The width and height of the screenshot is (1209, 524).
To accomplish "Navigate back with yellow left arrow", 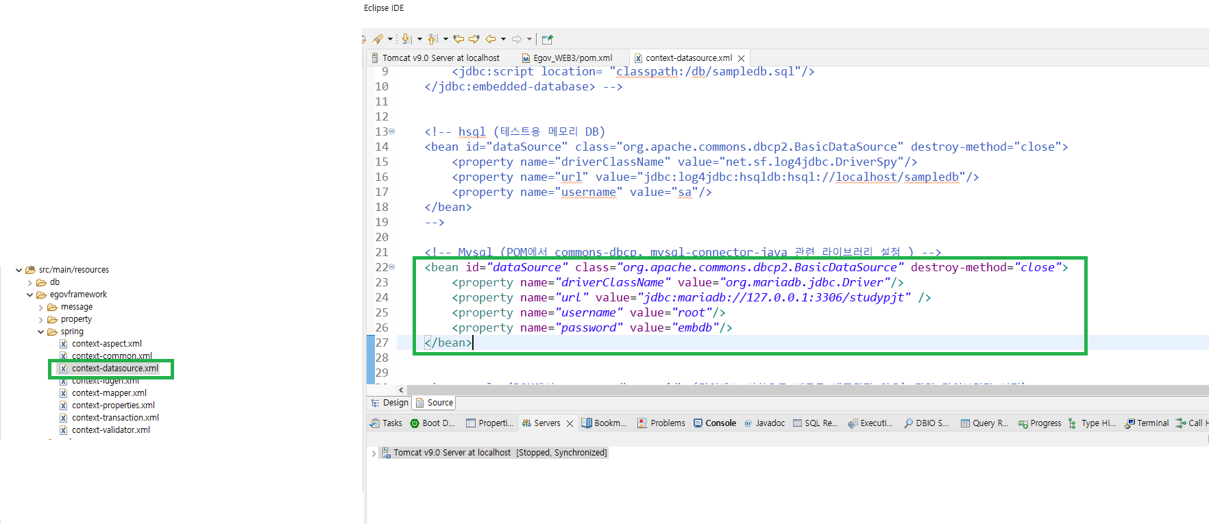I will (491, 39).
